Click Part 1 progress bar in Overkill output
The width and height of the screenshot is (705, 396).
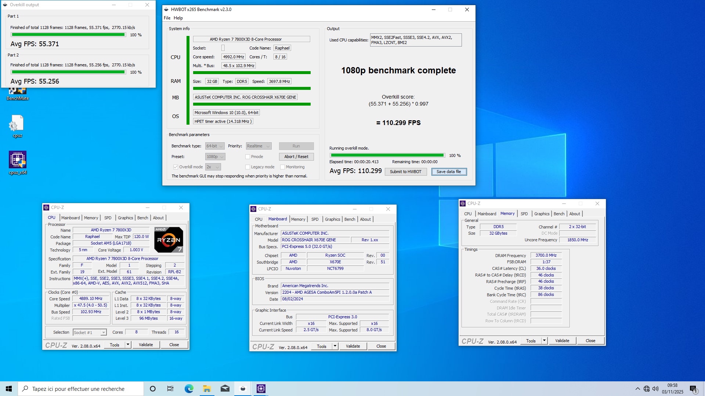click(68, 35)
